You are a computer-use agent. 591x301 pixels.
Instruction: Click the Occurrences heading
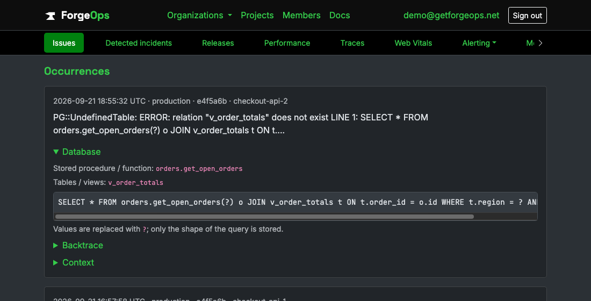[77, 71]
